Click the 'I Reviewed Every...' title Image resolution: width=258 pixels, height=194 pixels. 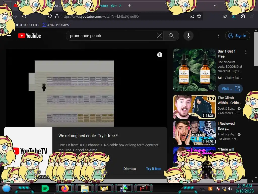[226, 126]
